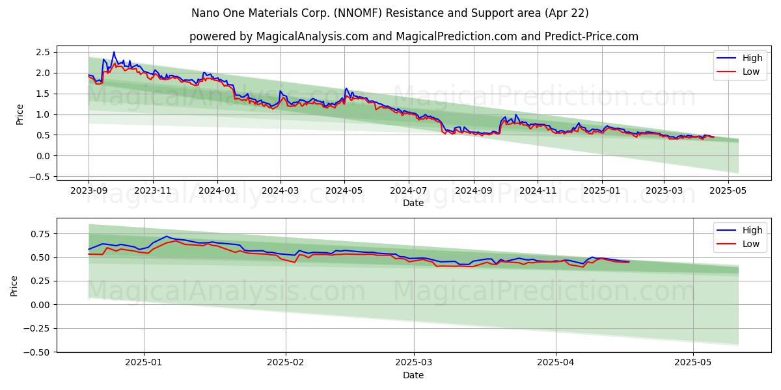Click the '2025-03' date label on top chart
Screen dimensions: 781x390
click(x=664, y=190)
